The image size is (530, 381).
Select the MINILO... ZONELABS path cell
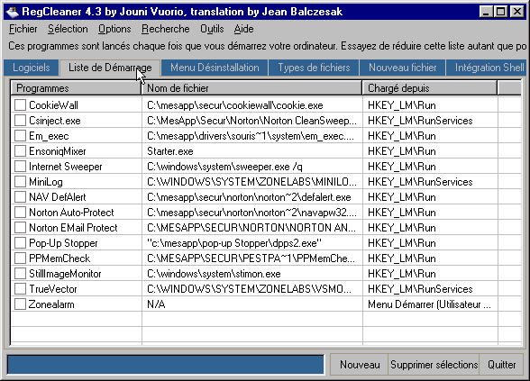pyautogui.click(x=251, y=182)
